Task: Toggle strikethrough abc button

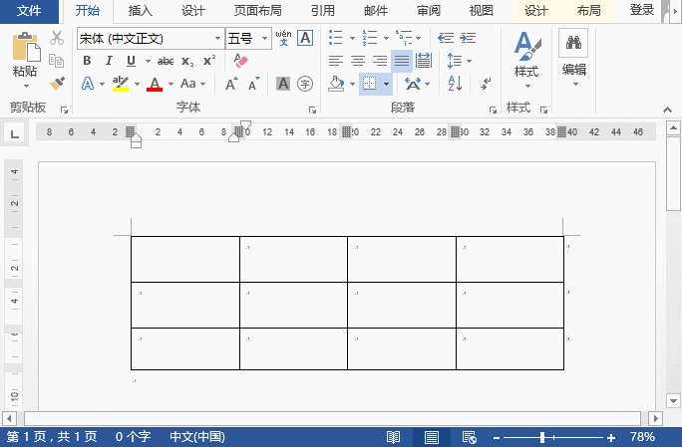Action: (166, 62)
